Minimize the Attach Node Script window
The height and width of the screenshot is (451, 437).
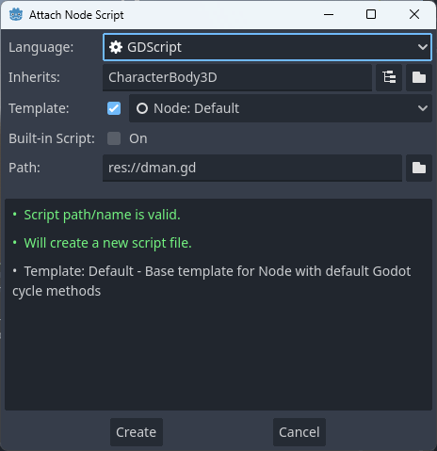[329, 14]
